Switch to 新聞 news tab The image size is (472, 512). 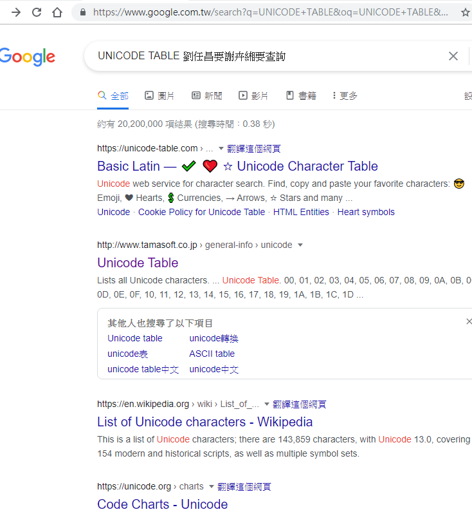click(206, 96)
